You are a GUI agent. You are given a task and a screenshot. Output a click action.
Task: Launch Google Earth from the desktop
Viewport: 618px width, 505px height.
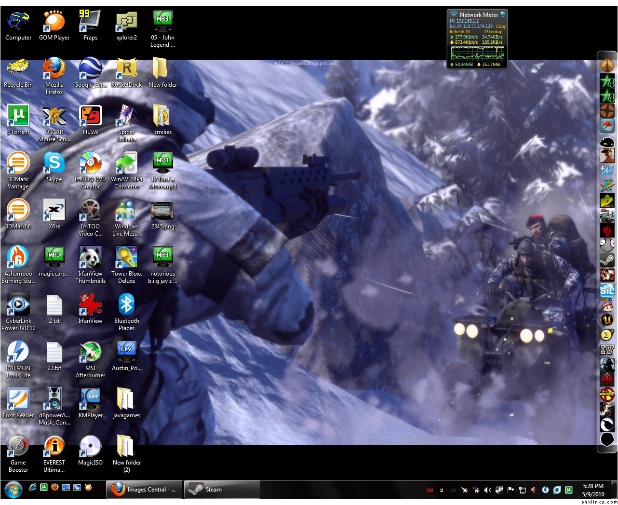point(90,69)
